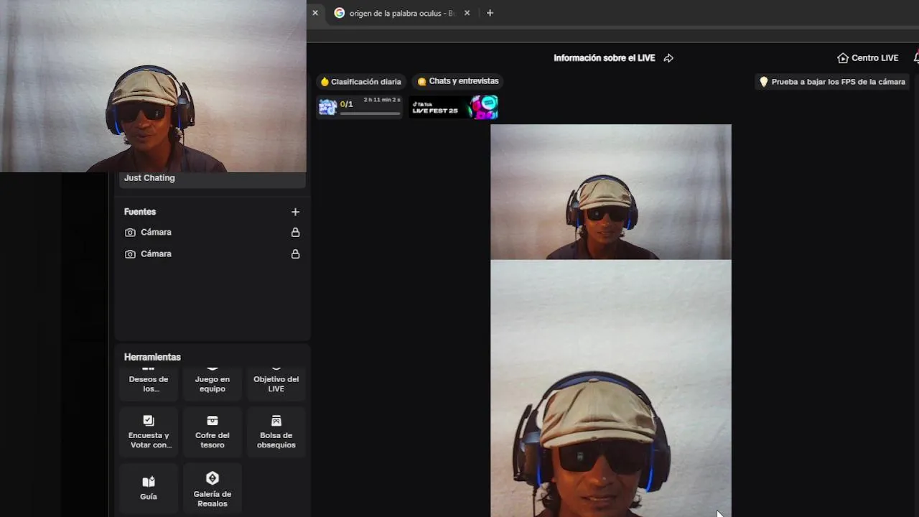Toggle the lock on the lower Cámara source
Screen dimensions: 919x517
pos(295,254)
